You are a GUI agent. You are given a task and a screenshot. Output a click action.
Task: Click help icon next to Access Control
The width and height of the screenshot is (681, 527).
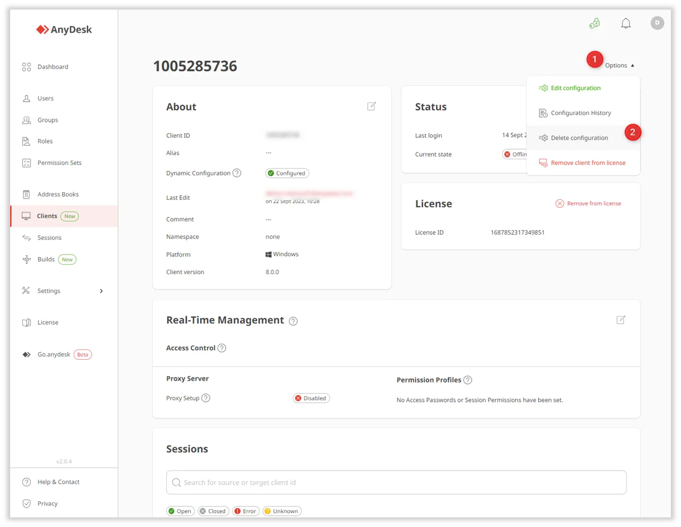click(222, 348)
